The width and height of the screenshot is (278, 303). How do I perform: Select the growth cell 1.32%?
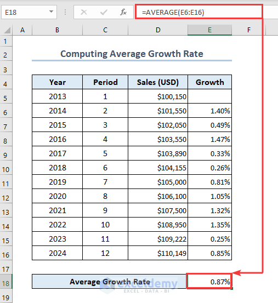coord(210,210)
